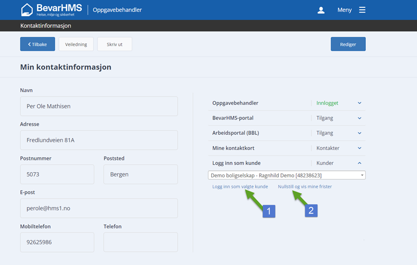Expand the Oppgavebehandler row chevron
Viewport: 417px width, 265px height.
click(x=360, y=103)
